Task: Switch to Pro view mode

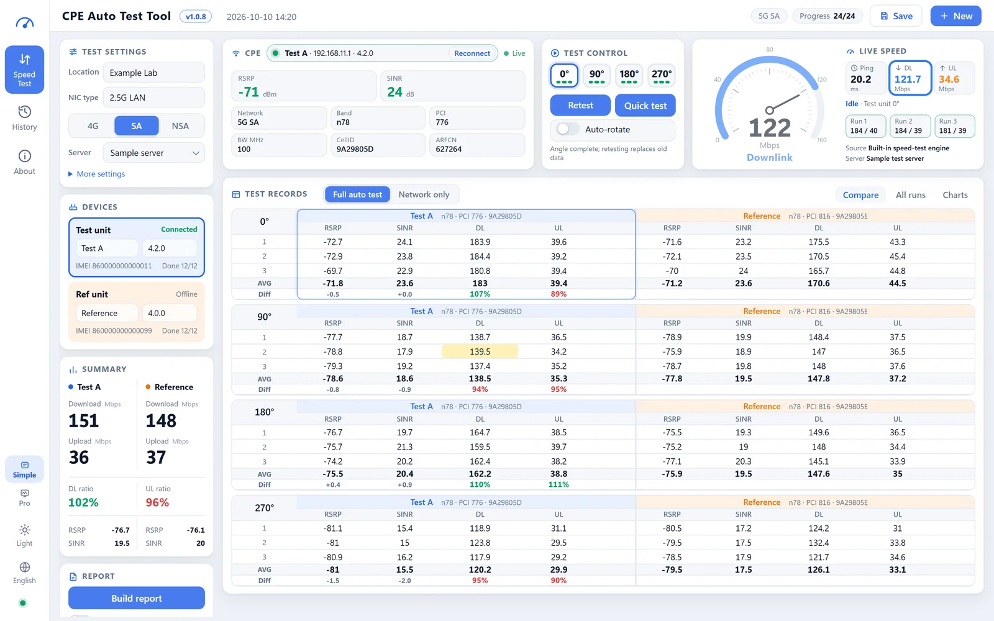Action: 24,497
